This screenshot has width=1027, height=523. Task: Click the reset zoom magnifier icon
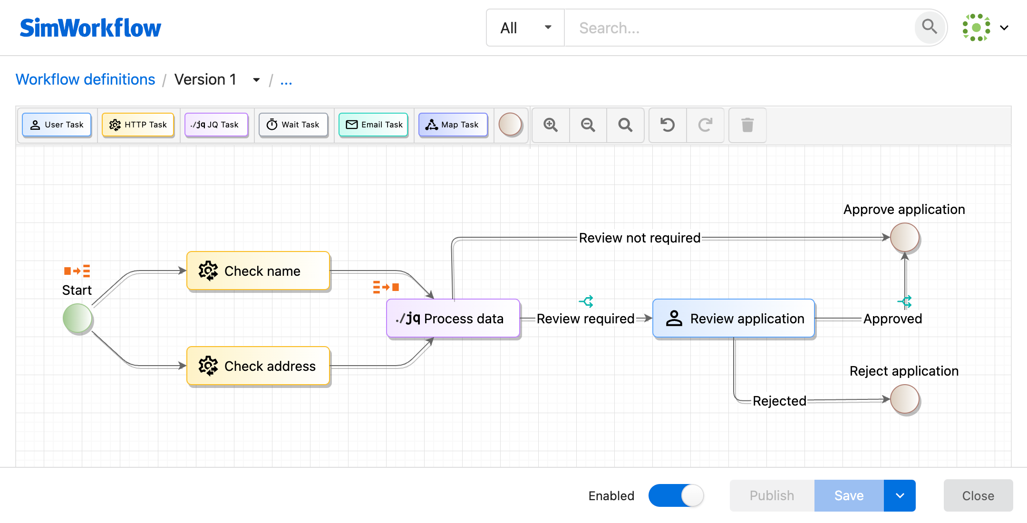pyautogui.click(x=625, y=125)
